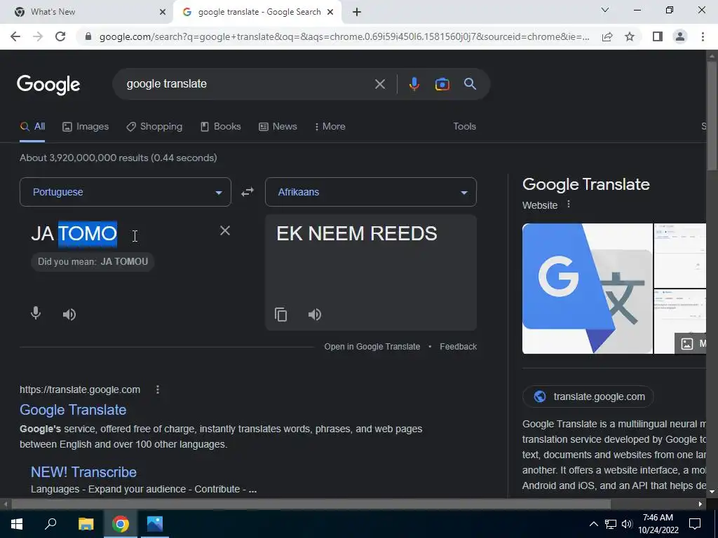The height and width of the screenshot is (538, 718).
Task: Swap Portuguese and Afrikaans languages
Action: (248, 192)
